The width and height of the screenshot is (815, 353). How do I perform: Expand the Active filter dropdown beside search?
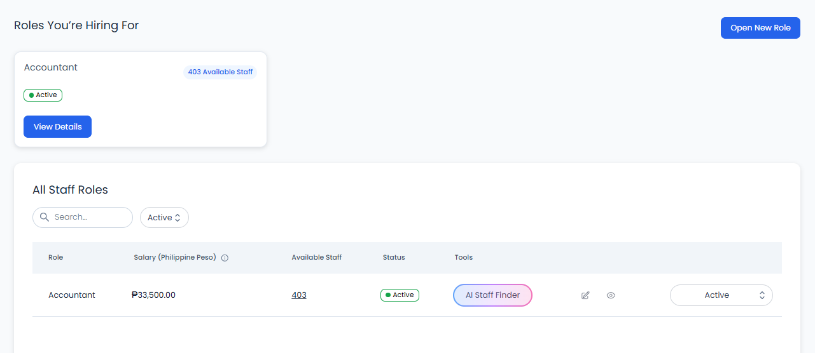point(164,217)
